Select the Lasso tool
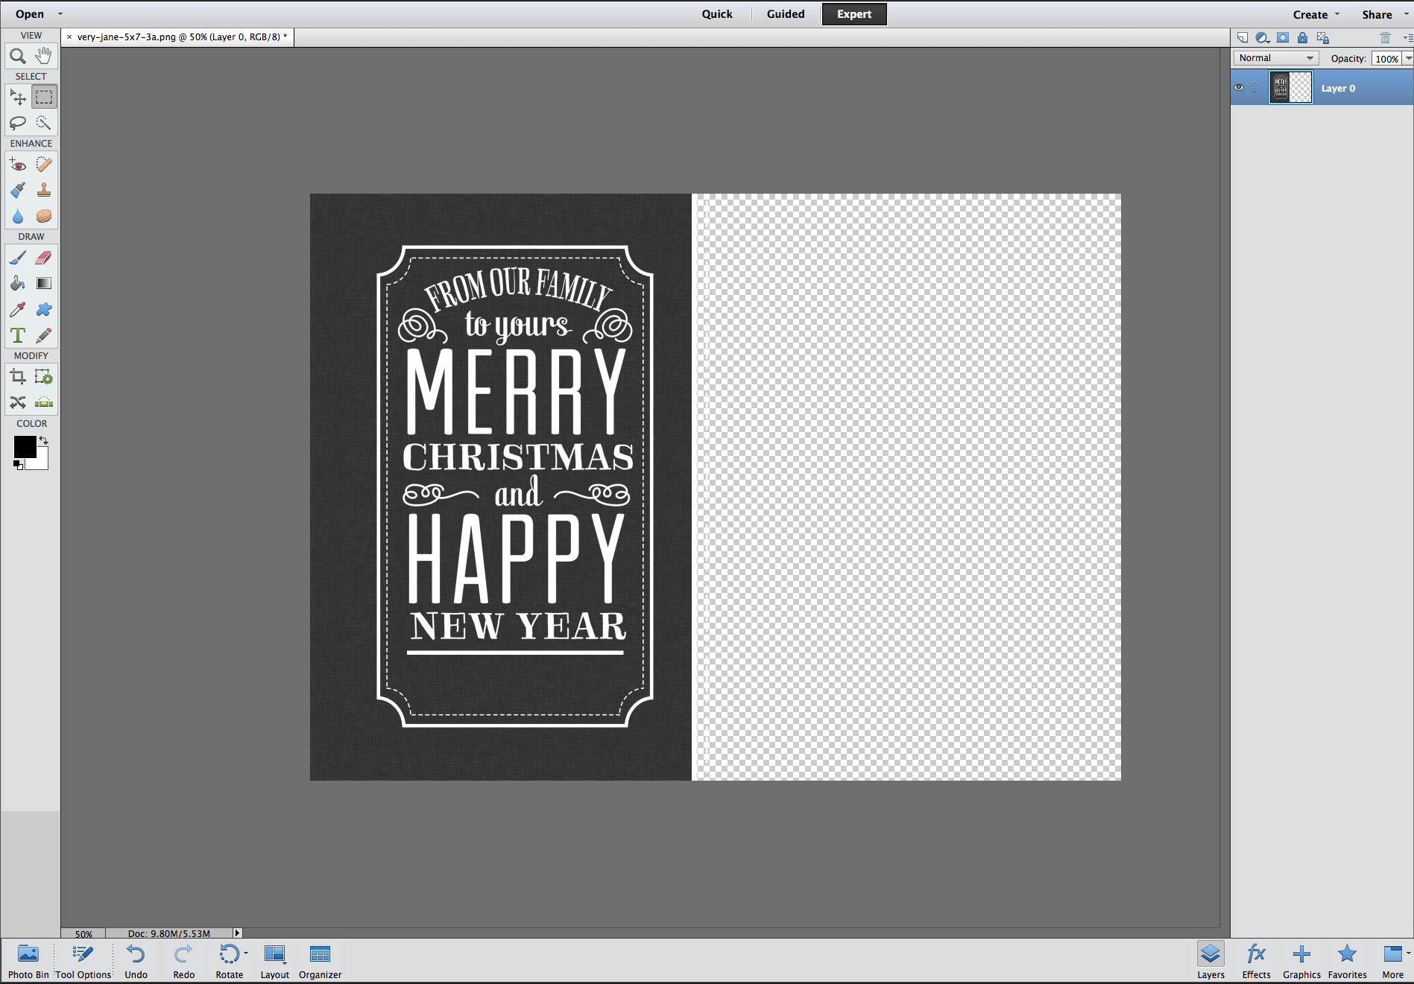 point(18,123)
